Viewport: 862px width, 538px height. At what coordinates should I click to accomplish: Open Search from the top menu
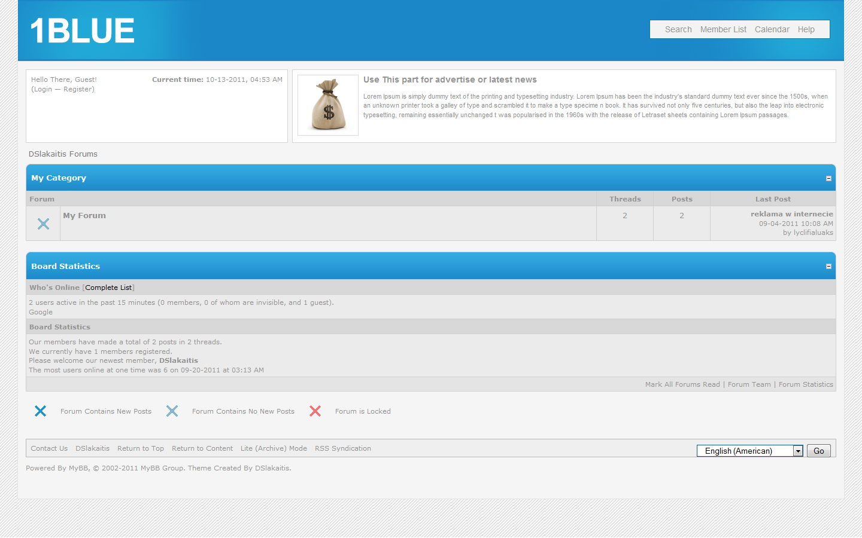(x=678, y=29)
